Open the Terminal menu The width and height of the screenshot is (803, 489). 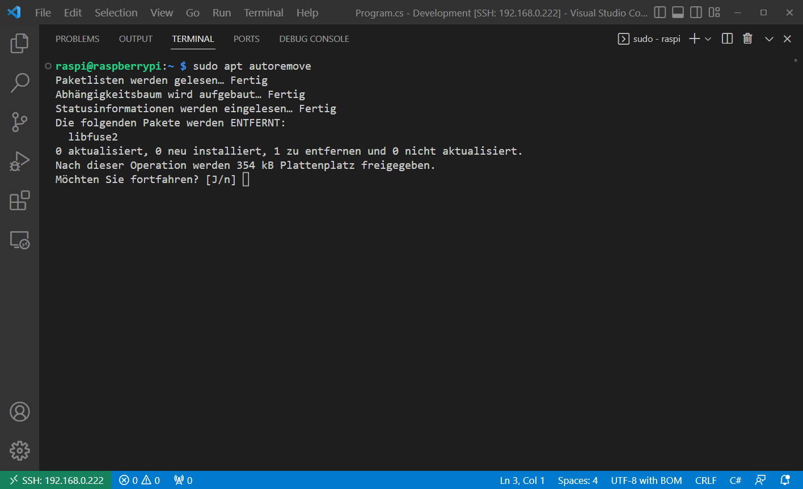click(x=263, y=12)
